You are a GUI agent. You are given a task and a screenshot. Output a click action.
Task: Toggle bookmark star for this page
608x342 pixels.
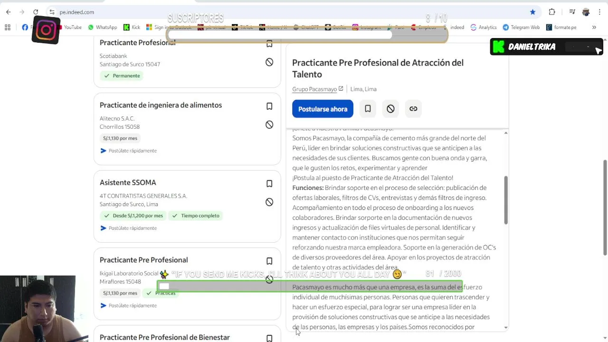[x=532, y=12]
